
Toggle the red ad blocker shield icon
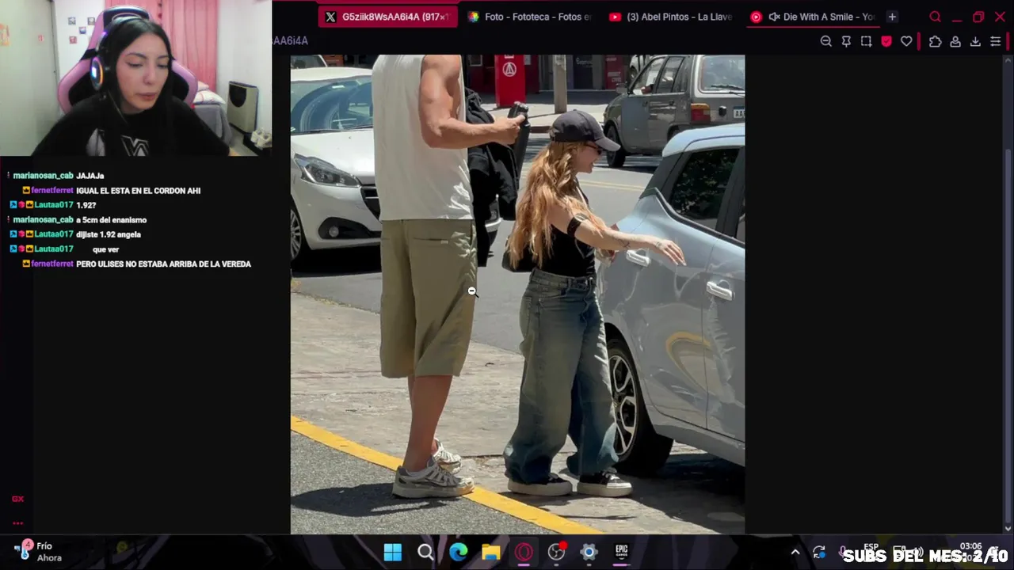pyautogui.click(x=886, y=41)
